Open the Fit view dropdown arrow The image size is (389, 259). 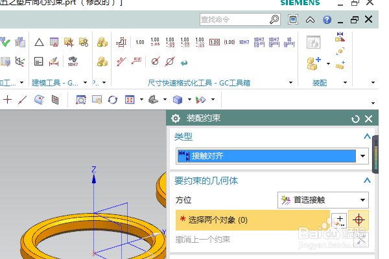click(141, 99)
